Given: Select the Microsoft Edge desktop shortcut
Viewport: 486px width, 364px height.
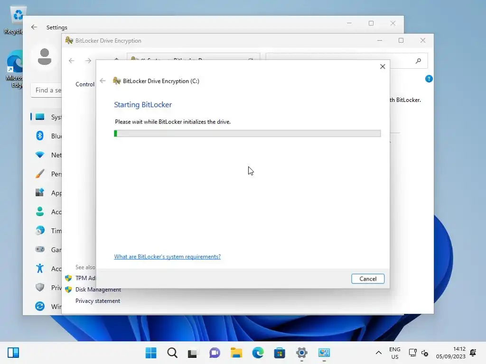Looking at the screenshot, I should (x=14, y=69).
